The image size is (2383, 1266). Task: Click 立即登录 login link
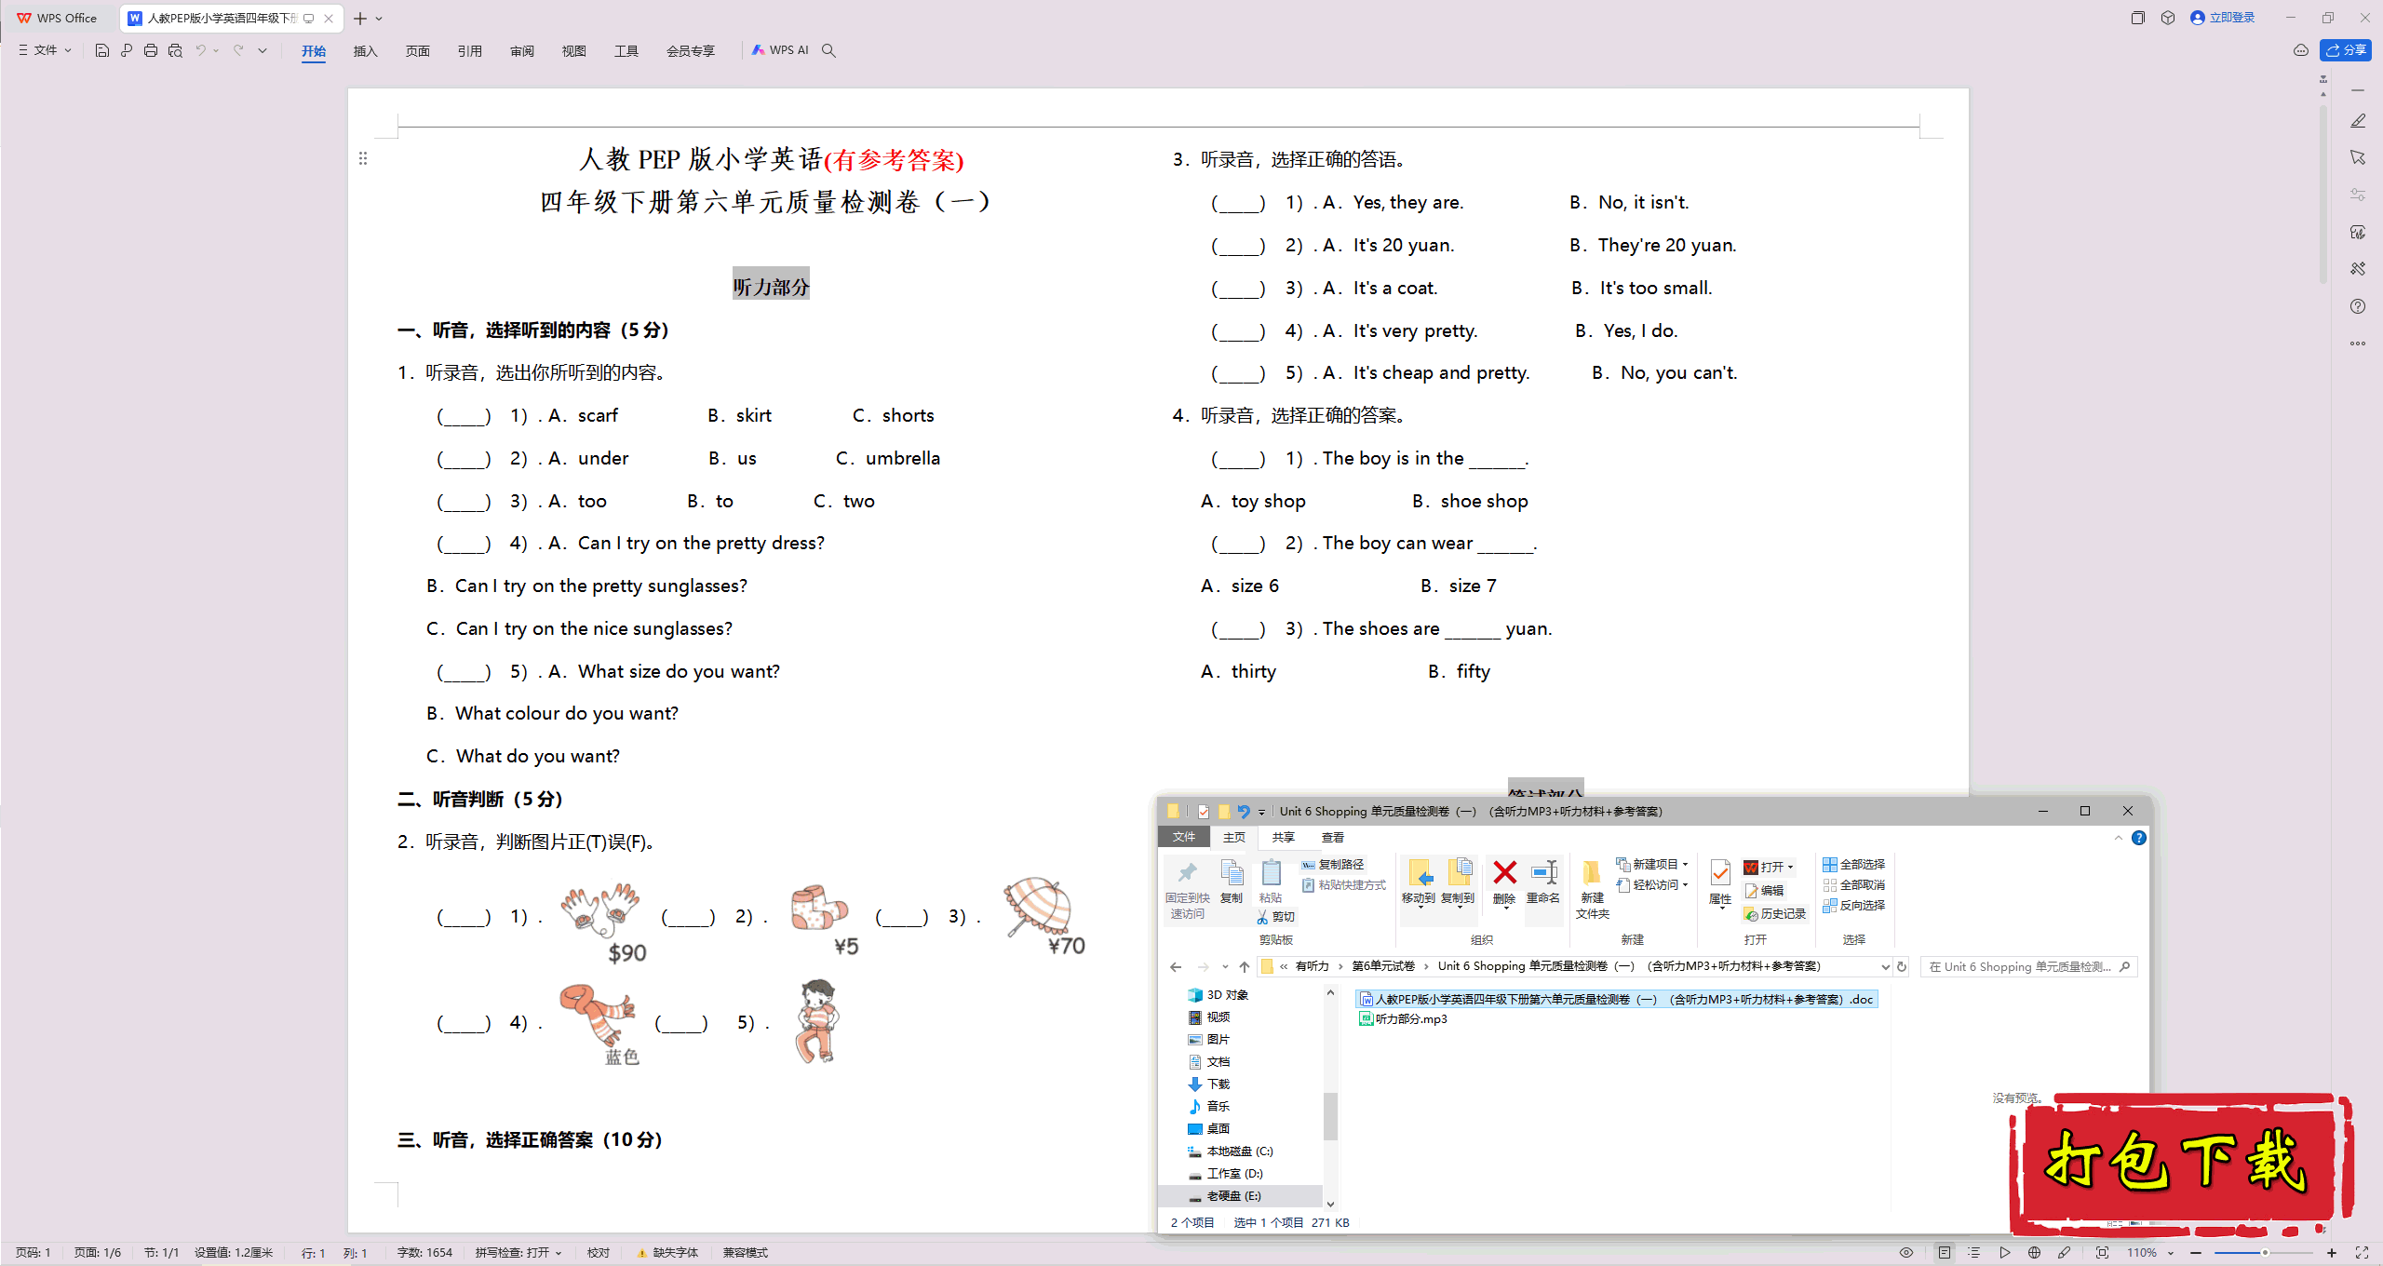click(2222, 18)
